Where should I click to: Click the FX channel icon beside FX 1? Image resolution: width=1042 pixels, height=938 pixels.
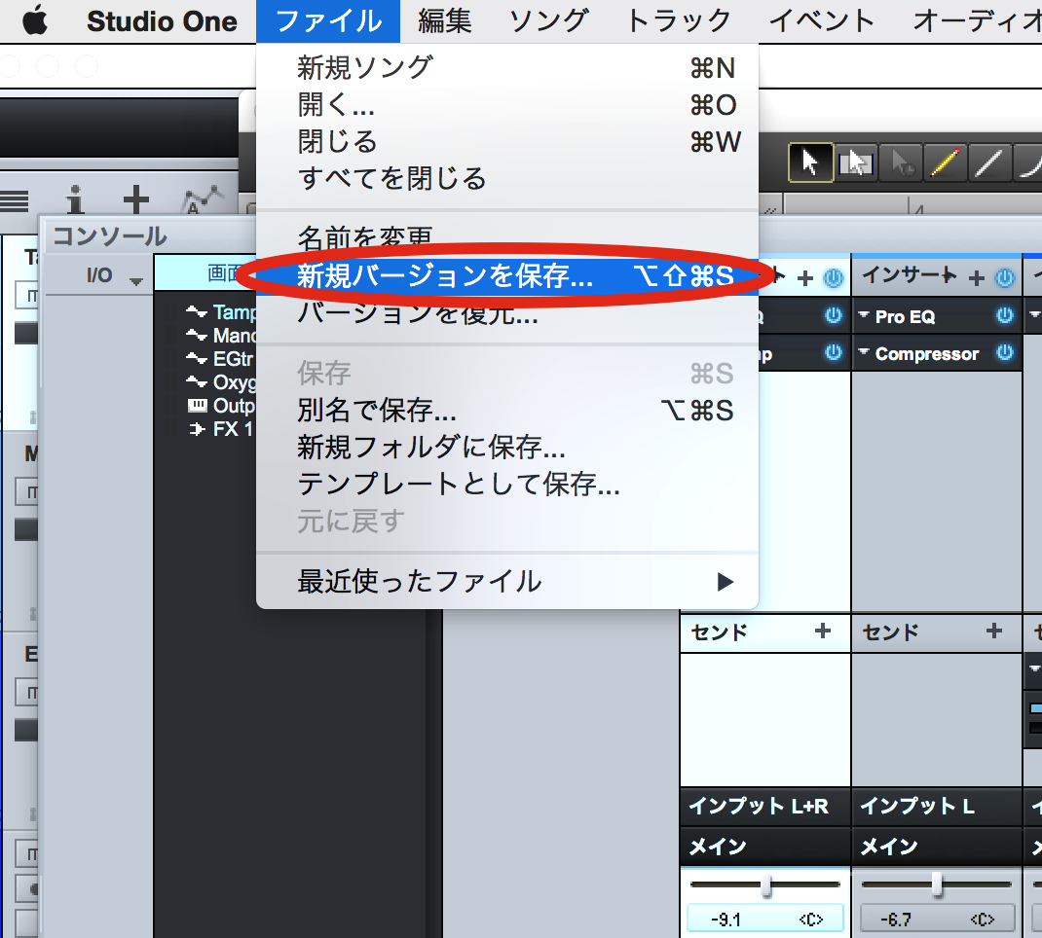(x=198, y=429)
